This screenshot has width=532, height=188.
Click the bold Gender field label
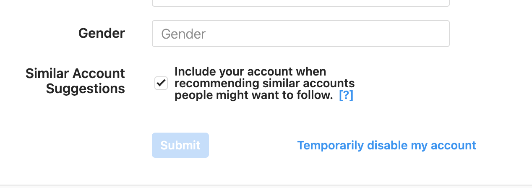point(102,33)
